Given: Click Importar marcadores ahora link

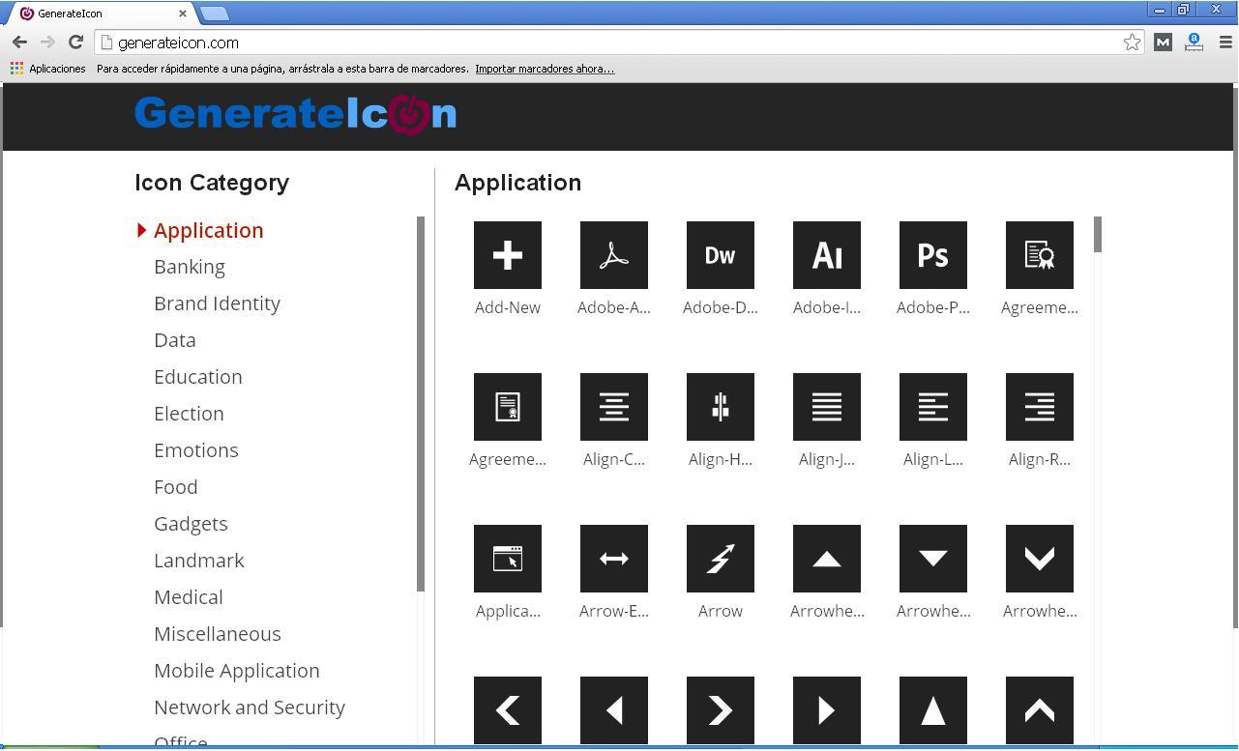Looking at the screenshot, I should tap(545, 69).
